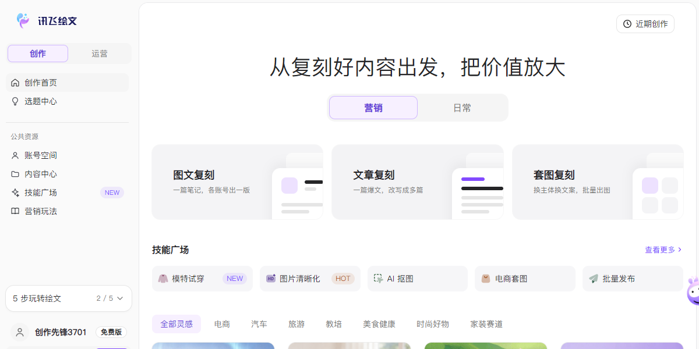The height and width of the screenshot is (349, 699).
Task: Click the person icon beside 账号空间
Action: tap(15, 155)
